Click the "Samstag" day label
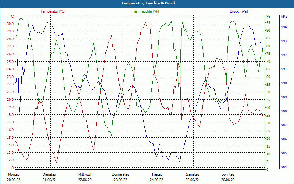The height and width of the screenshot is (184, 294). click(193, 174)
